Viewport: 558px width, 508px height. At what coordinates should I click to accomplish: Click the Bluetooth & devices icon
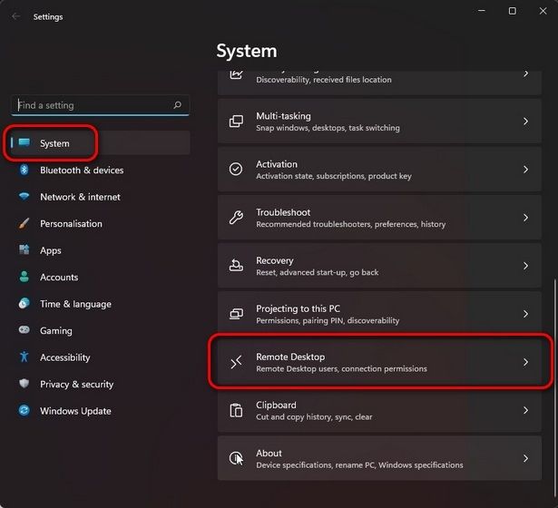click(x=24, y=171)
